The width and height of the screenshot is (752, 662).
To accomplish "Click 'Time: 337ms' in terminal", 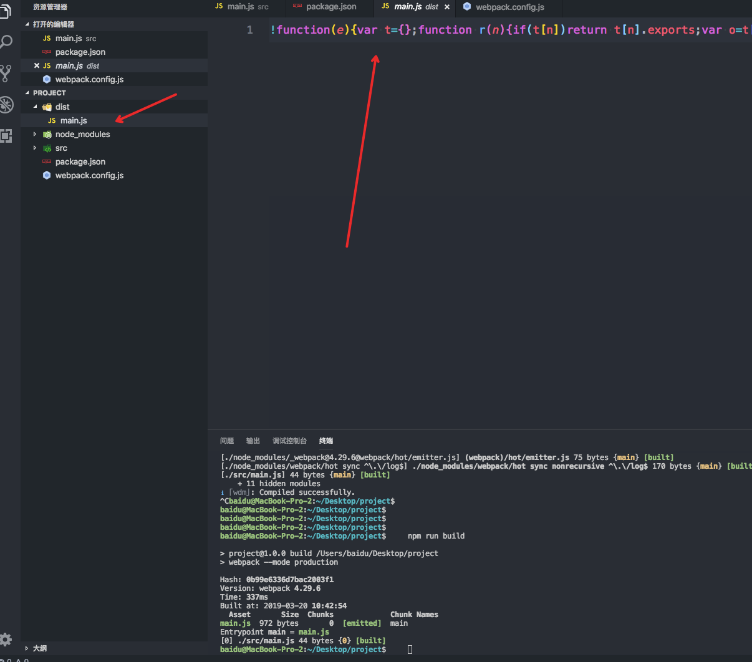I will 244,597.
